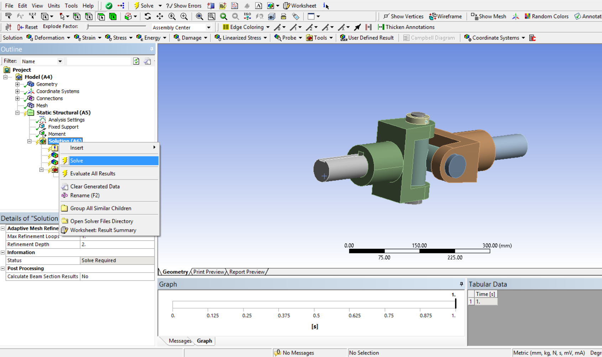Click the Zoom tool icon
This screenshot has width=602, height=357.
pos(172,16)
